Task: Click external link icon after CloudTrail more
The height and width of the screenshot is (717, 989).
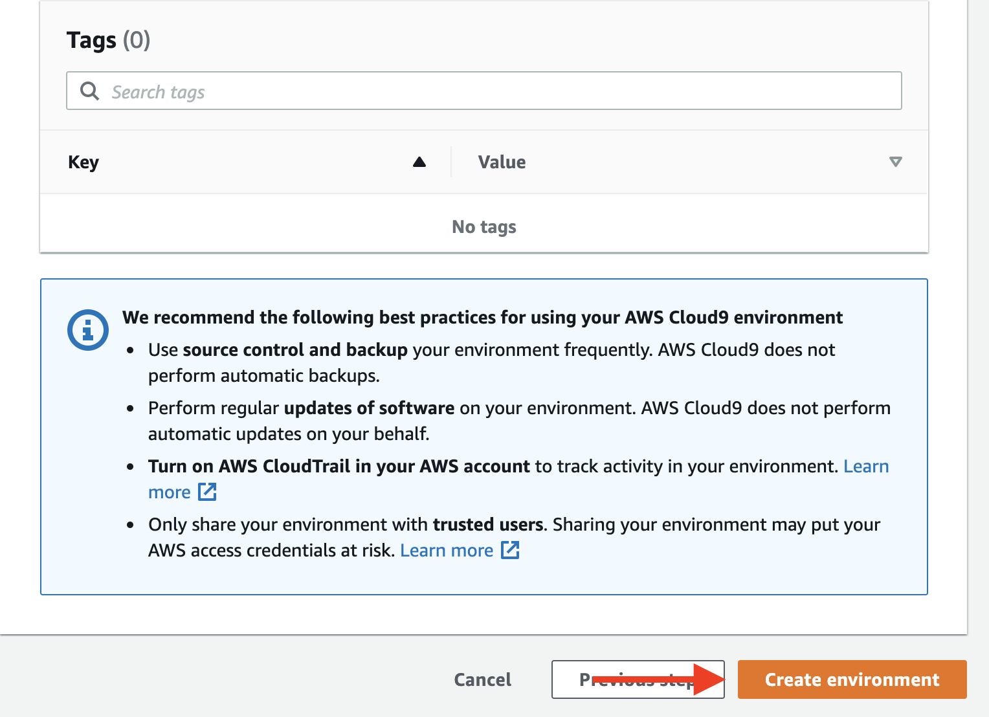Action: click(x=207, y=492)
